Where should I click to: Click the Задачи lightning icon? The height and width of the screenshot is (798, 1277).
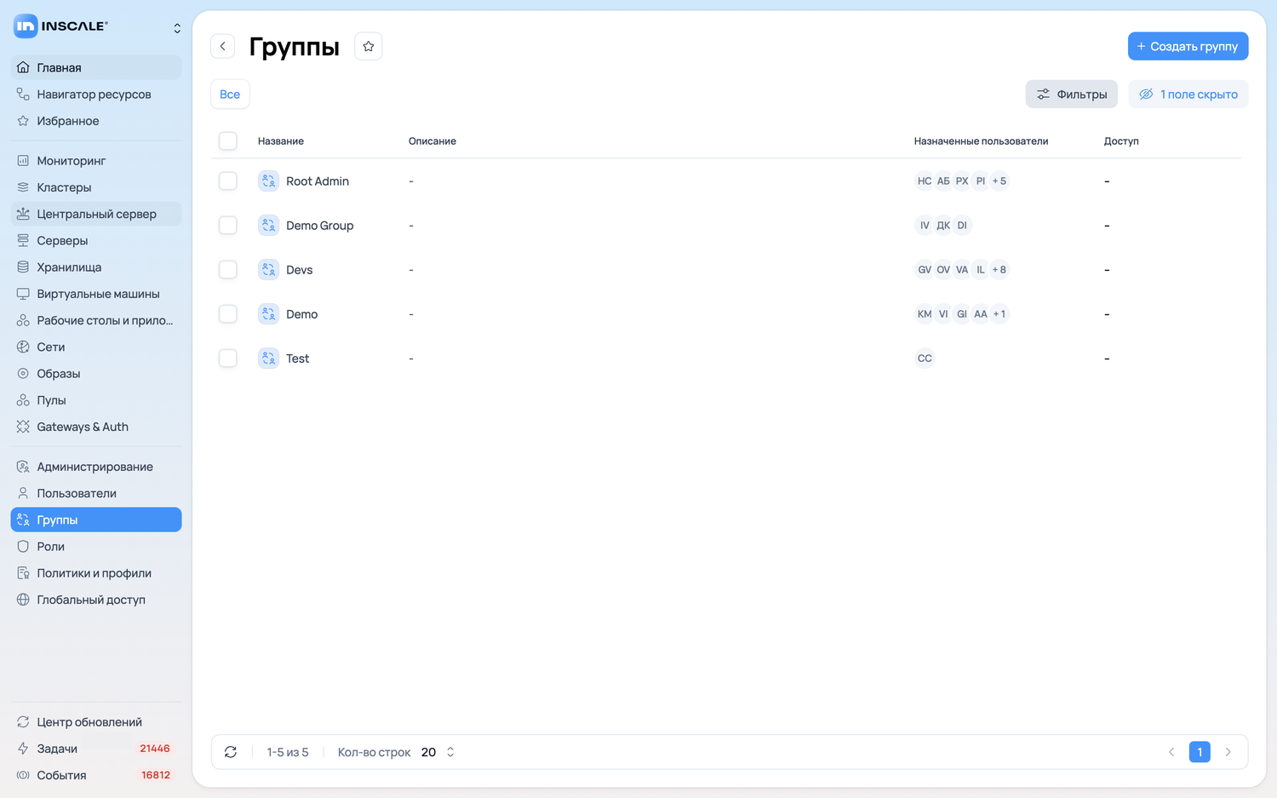[23, 748]
